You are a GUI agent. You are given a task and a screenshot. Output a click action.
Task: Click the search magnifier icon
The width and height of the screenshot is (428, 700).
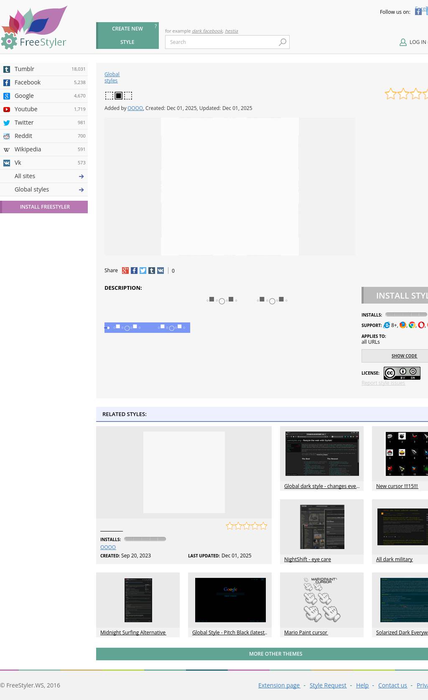(283, 42)
